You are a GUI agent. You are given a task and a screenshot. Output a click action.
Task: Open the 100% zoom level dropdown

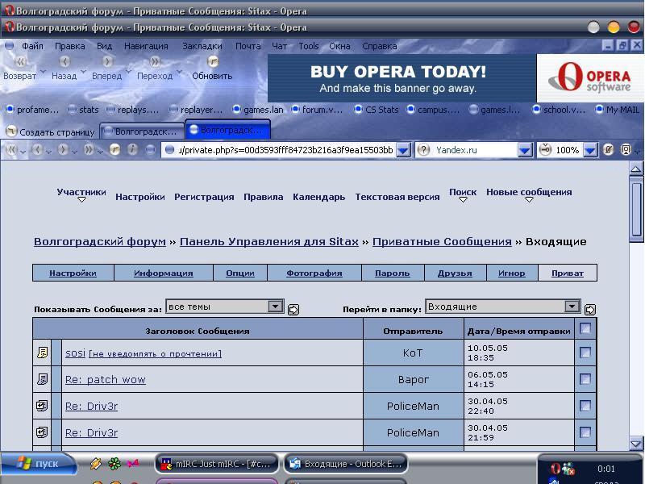click(x=590, y=150)
